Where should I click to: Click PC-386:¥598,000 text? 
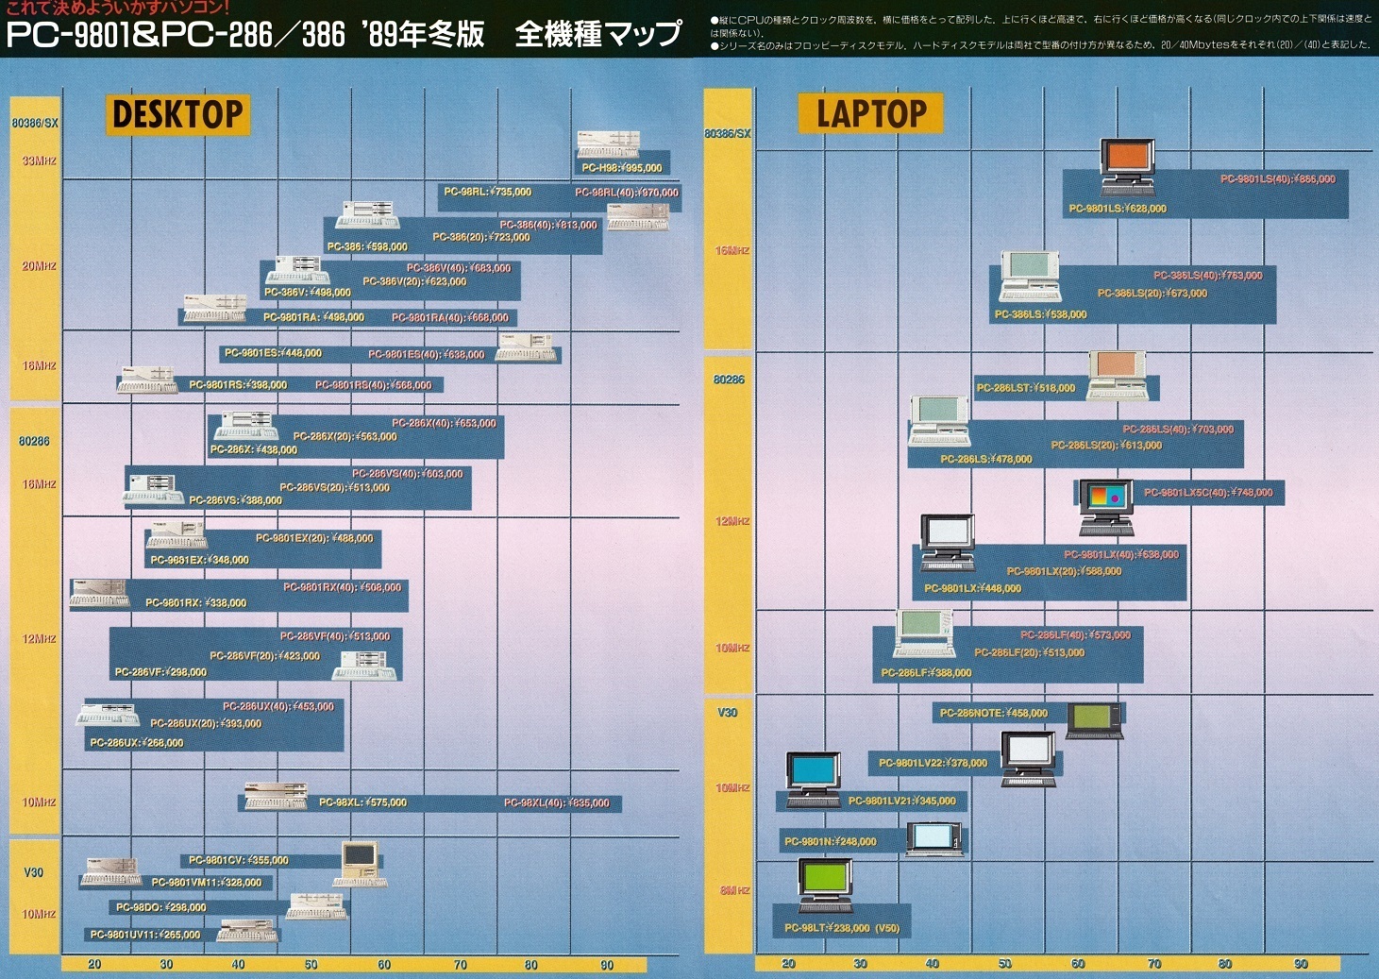(367, 246)
